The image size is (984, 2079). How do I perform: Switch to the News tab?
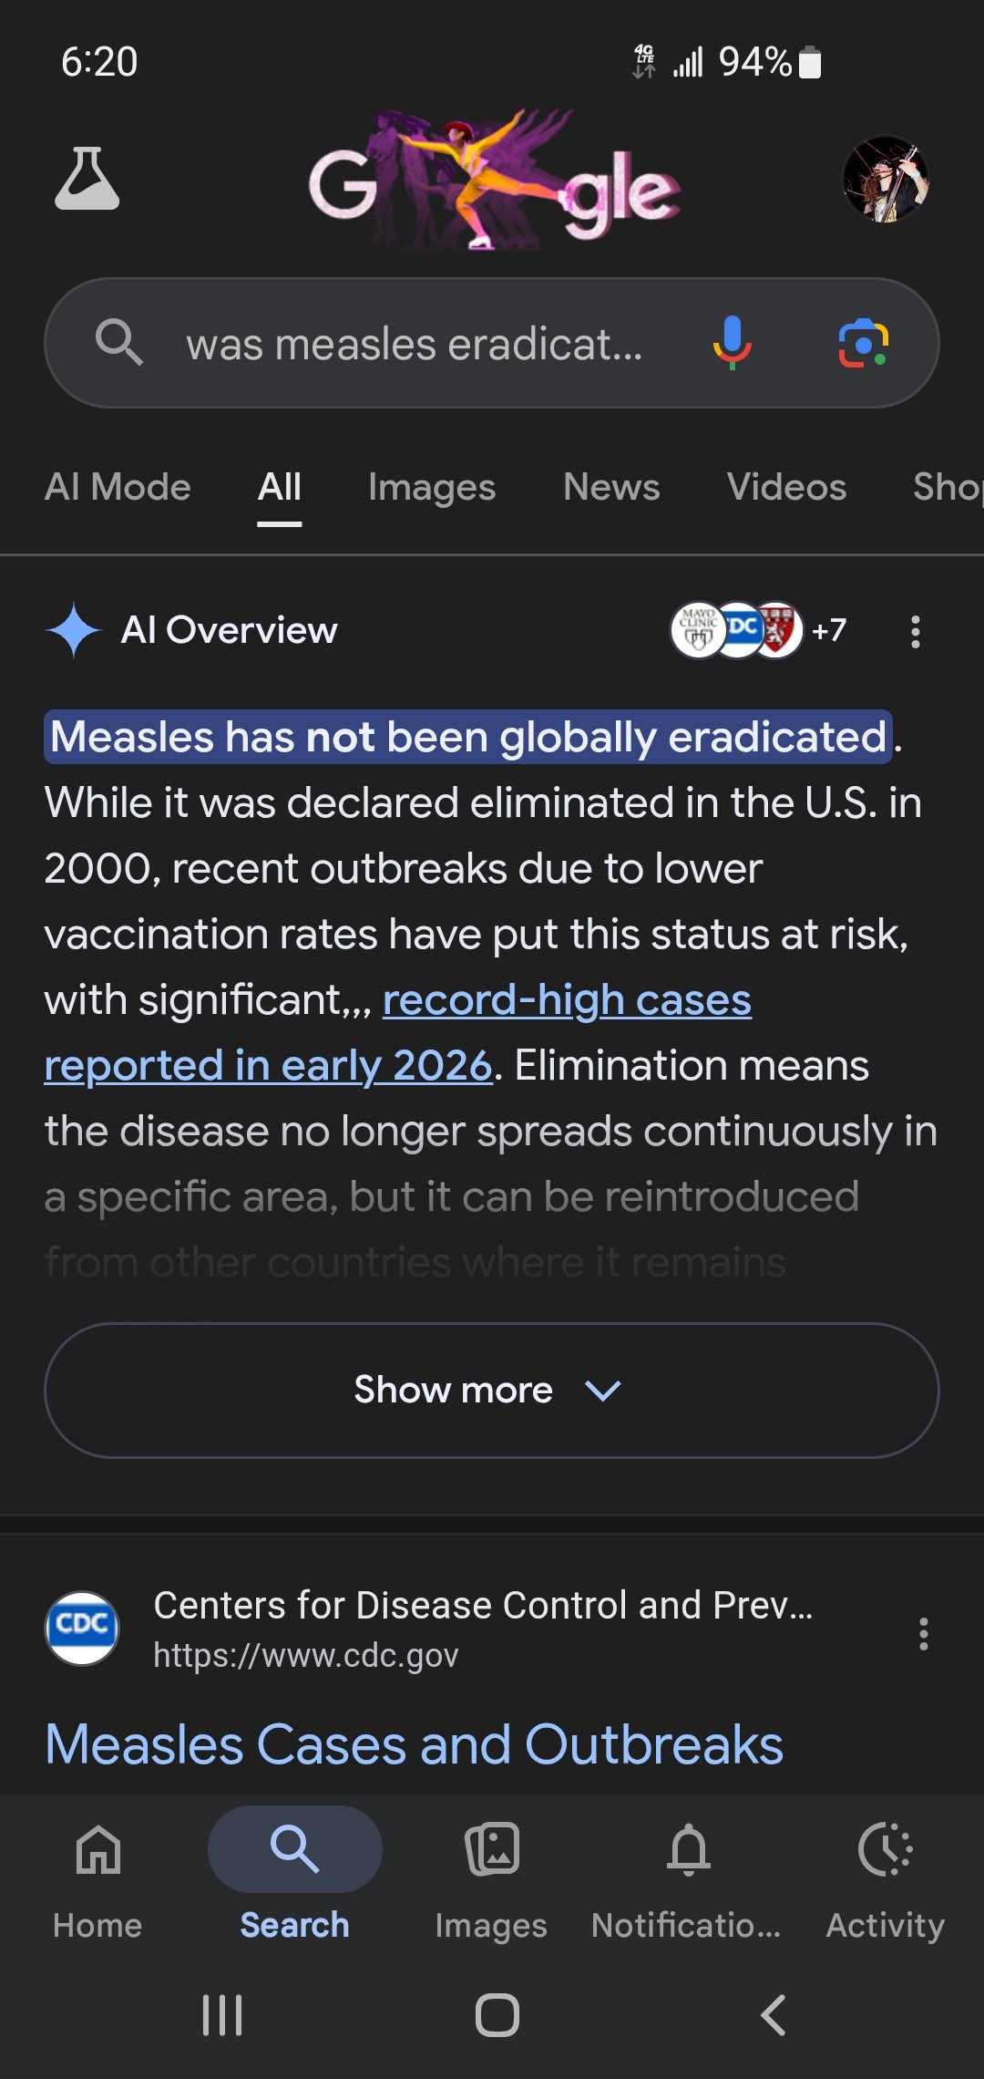(611, 487)
